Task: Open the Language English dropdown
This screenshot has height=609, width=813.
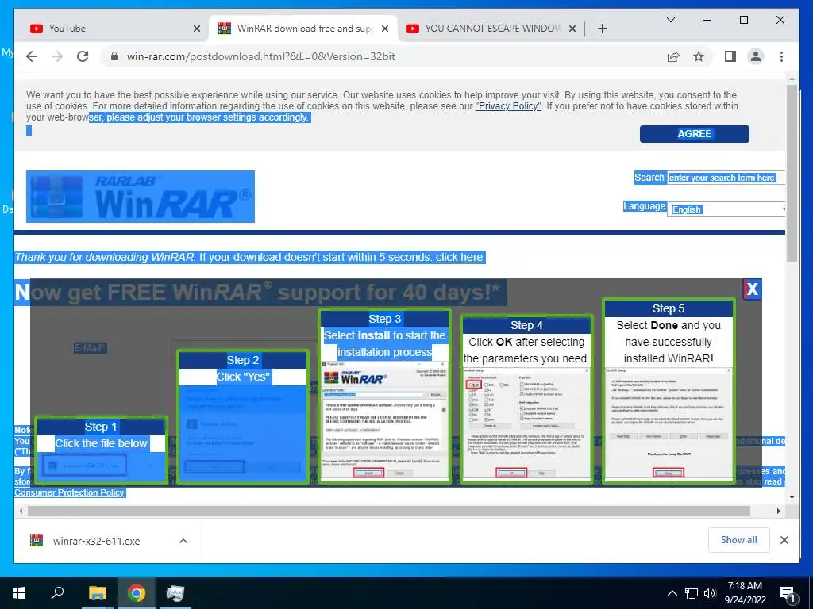Action: click(726, 209)
